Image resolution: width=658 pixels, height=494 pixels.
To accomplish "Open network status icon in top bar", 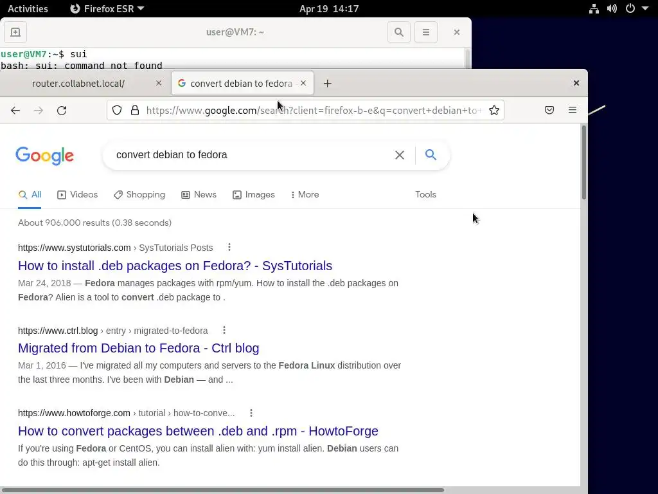I will pos(594,9).
